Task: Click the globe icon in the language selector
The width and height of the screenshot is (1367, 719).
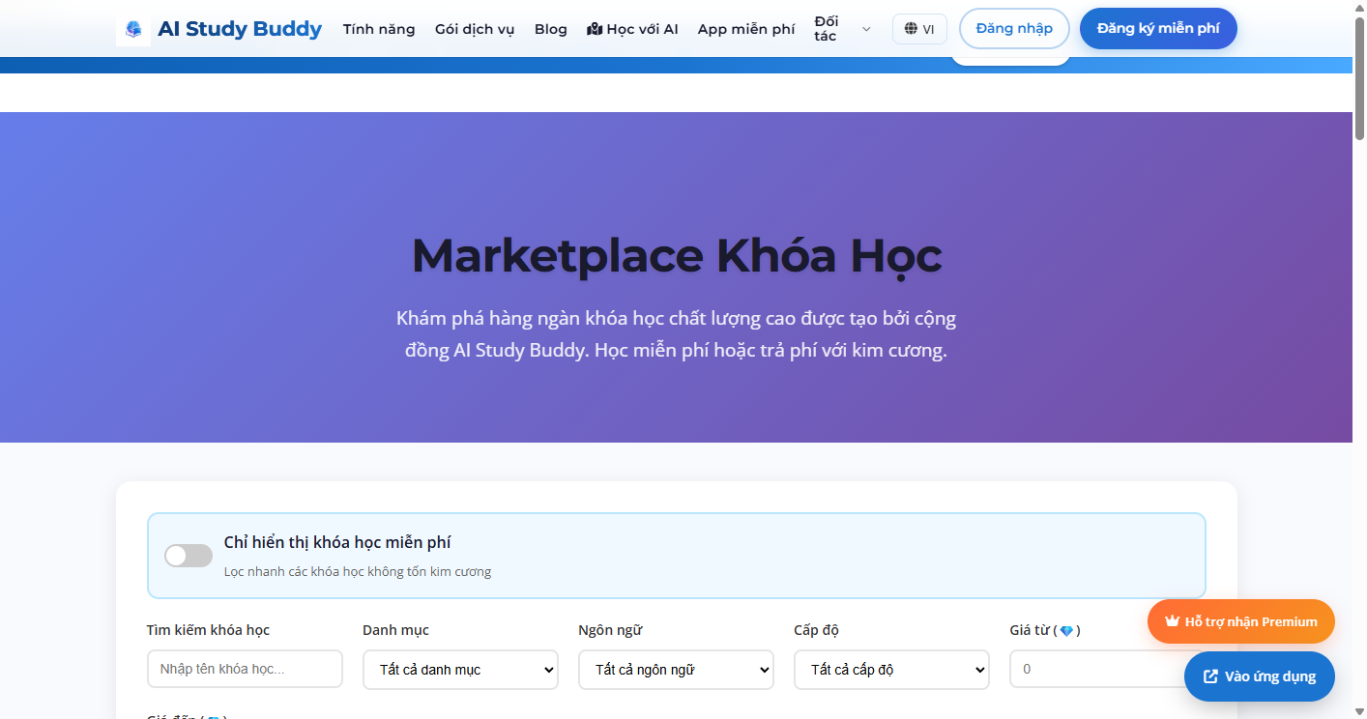Action: point(911,29)
